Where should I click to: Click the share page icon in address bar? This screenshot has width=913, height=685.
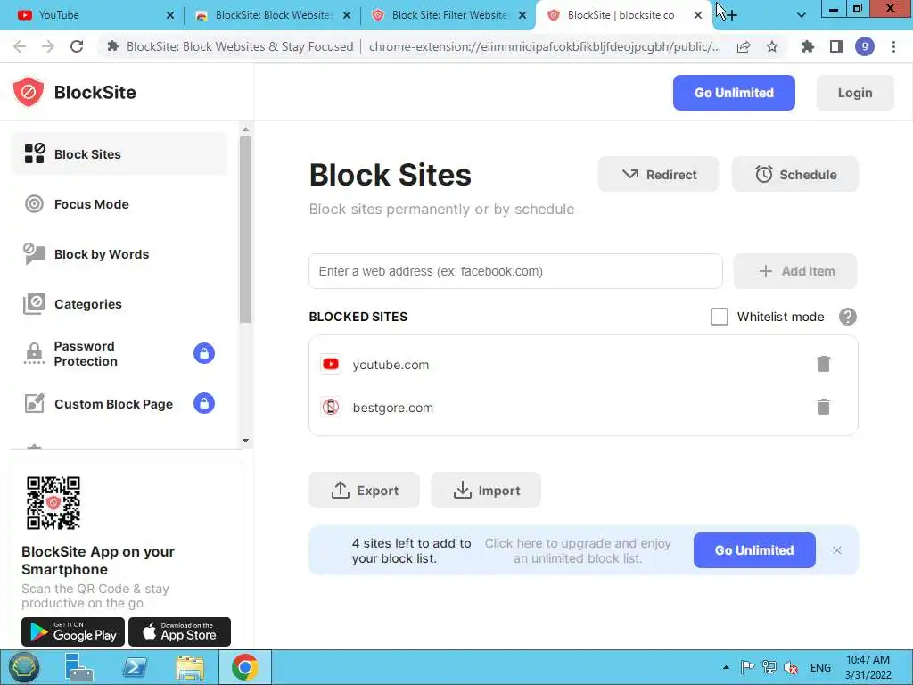tap(744, 46)
